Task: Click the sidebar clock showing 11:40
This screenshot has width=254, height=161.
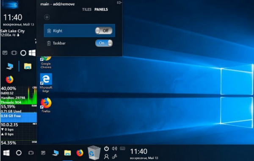Action: tap(13, 17)
